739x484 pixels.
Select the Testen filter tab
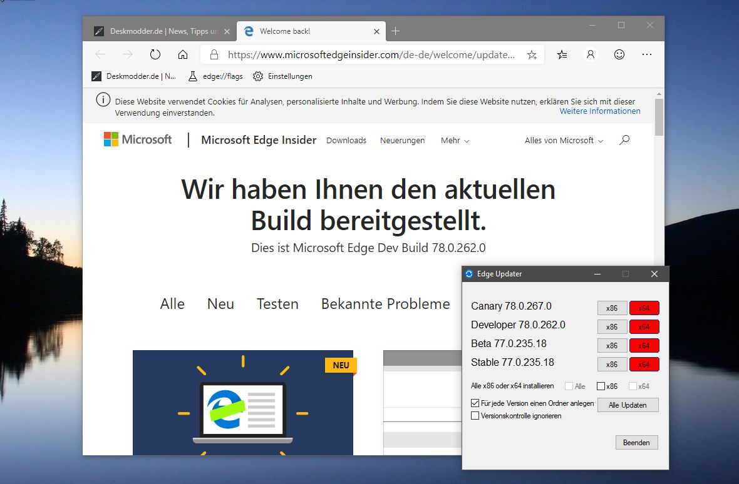[277, 304]
